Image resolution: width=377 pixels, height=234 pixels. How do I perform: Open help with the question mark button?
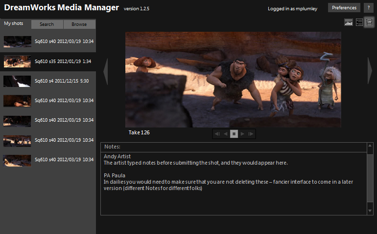(369, 8)
